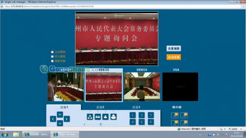Pan camera right with the right arrow
Viewport: 246px width, 138px height.
[67, 119]
